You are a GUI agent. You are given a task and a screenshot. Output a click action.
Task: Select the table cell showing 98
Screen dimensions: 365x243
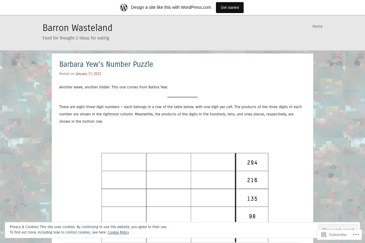[252, 216]
